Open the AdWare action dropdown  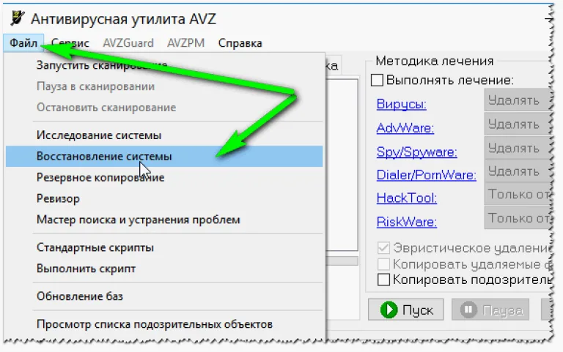pos(517,124)
